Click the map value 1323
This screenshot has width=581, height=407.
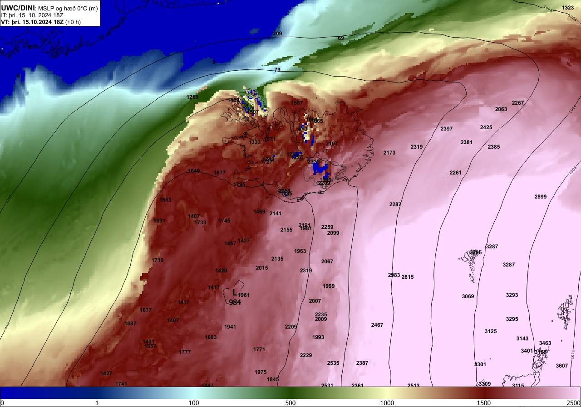coord(568,8)
